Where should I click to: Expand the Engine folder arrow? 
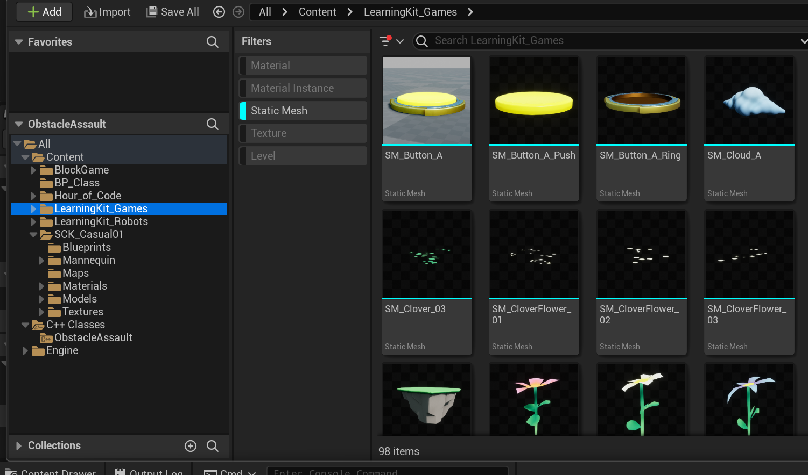point(25,350)
